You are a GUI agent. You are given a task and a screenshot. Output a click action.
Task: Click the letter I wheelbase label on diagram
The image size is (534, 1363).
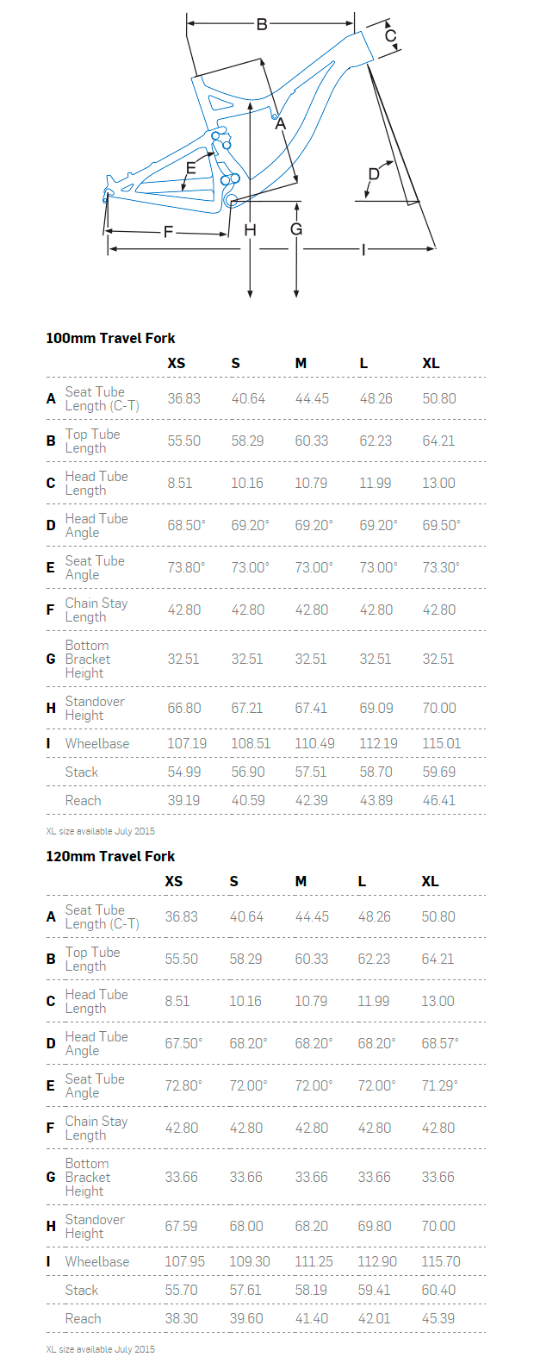coord(363,250)
